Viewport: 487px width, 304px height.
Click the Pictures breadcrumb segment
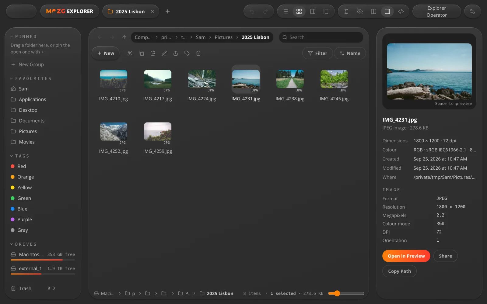click(223, 37)
